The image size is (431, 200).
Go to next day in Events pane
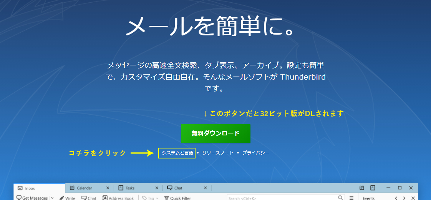coord(404,198)
